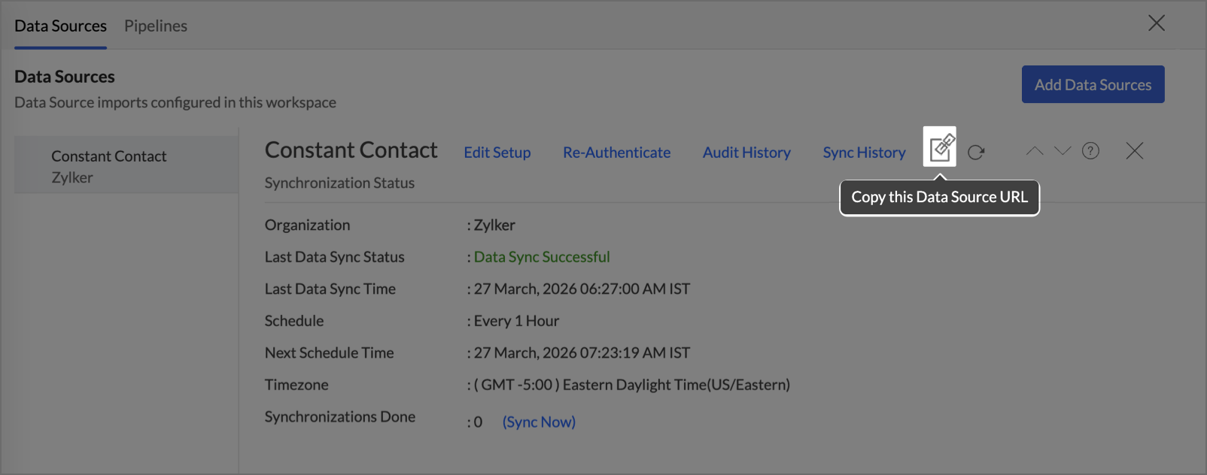Close the Data Sources dialog
Screen dimensions: 1207x475
point(1156,23)
